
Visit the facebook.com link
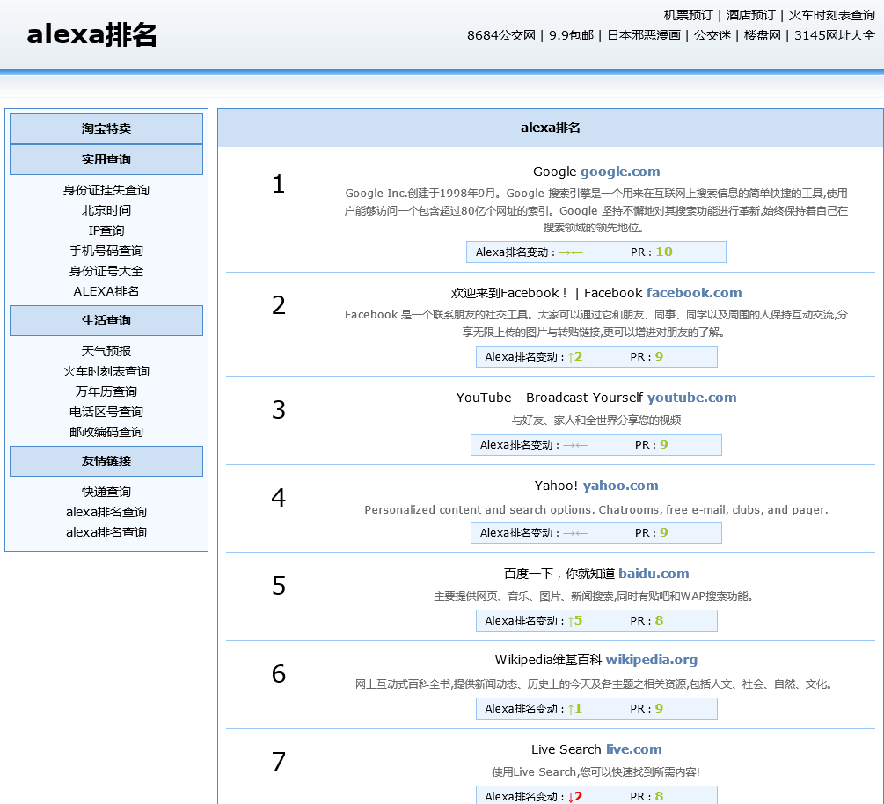click(x=694, y=293)
